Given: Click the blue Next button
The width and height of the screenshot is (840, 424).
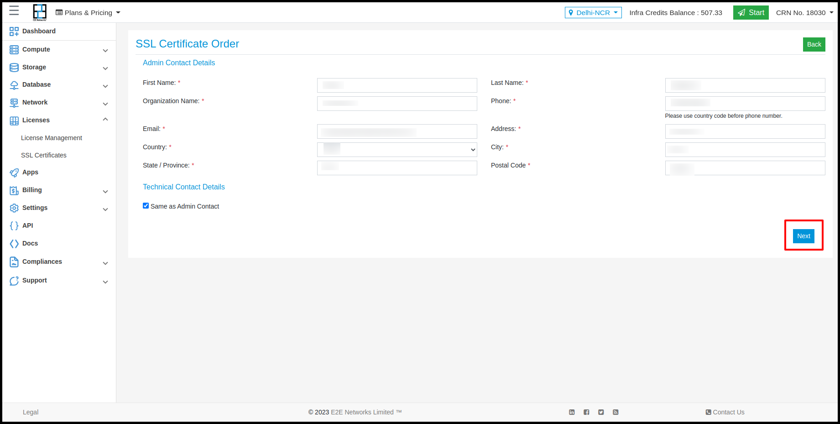Looking at the screenshot, I should tap(803, 236).
